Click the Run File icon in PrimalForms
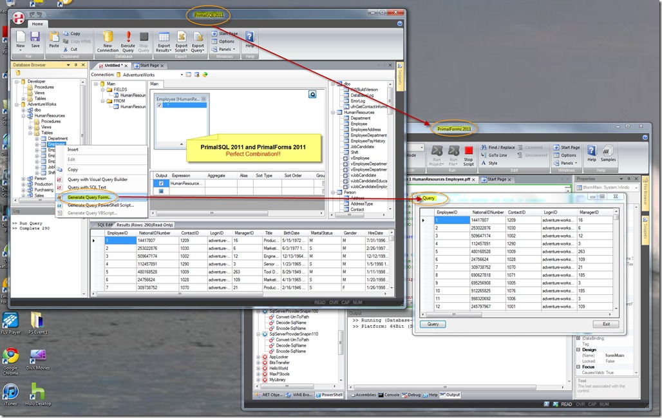This screenshot has width=662, height=418. click(x=453, y=151)
